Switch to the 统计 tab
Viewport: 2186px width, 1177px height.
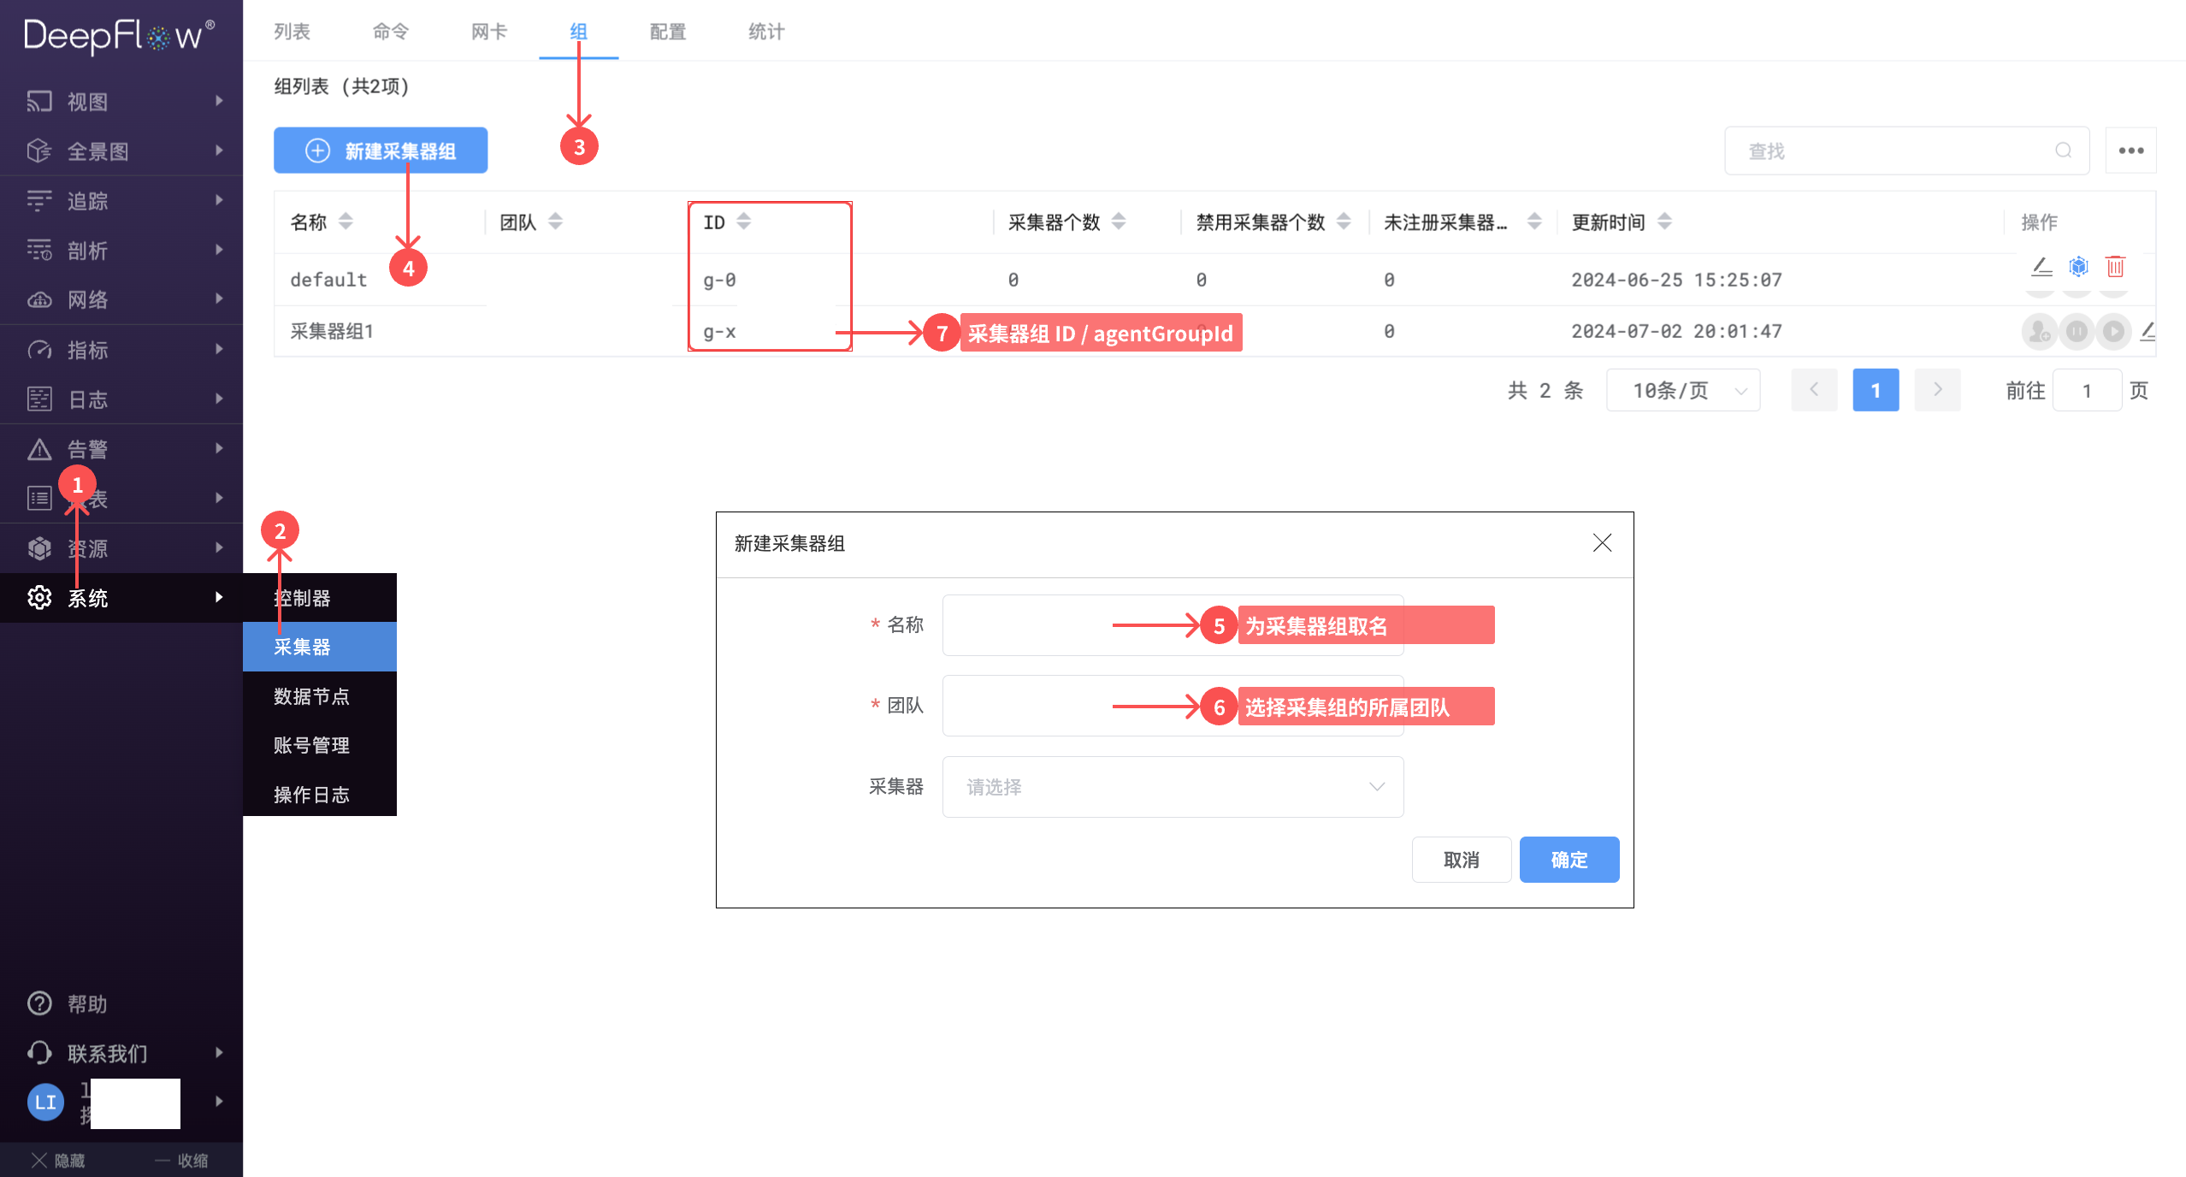[765, 31]
